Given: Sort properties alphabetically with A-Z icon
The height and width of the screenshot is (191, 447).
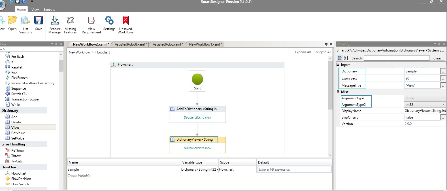Looking at the screenshot, I should 346,58.
